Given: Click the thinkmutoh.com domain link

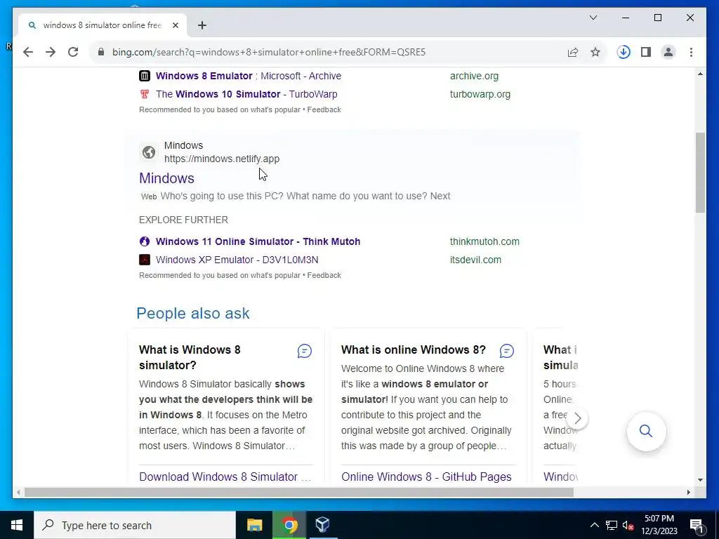Looking at the screenshot, I should 484,241.
